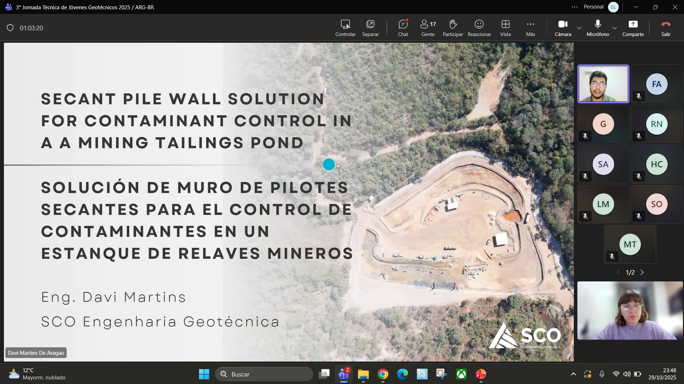
Task: Share your screen with Comparte
Action: [x=633, y=28]
